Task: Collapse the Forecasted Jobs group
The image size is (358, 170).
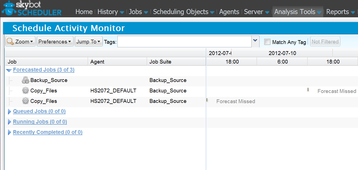Action: pos(9,70)
